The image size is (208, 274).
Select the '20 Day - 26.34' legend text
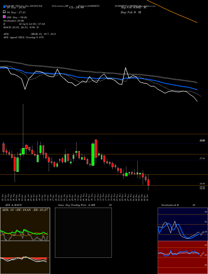tap(16, 7)
